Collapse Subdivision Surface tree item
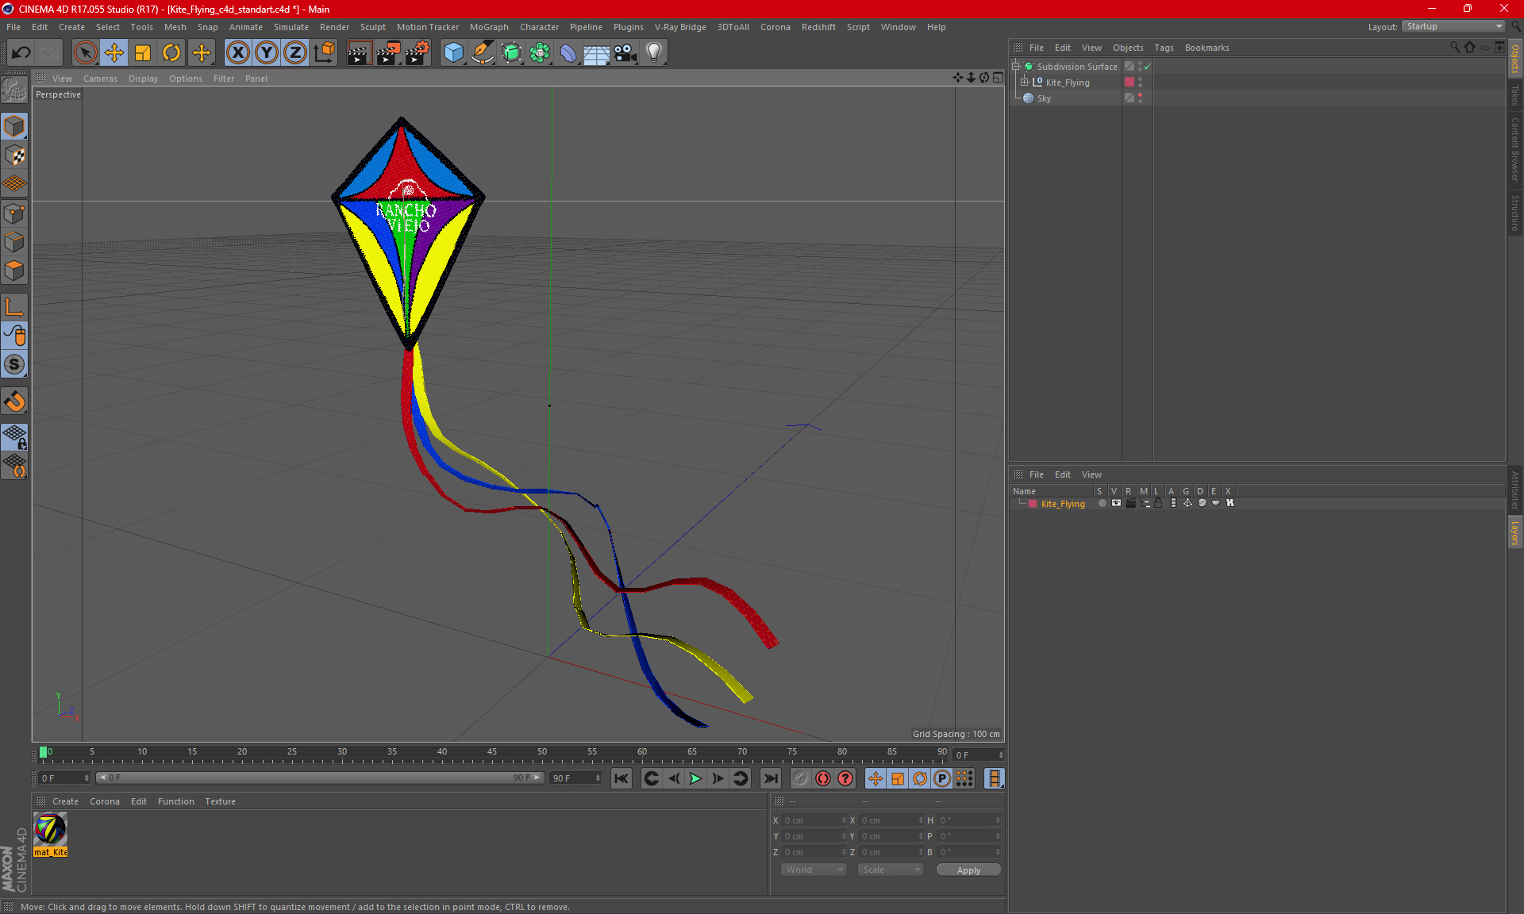1524x914 pixels. click(1015, 67)
